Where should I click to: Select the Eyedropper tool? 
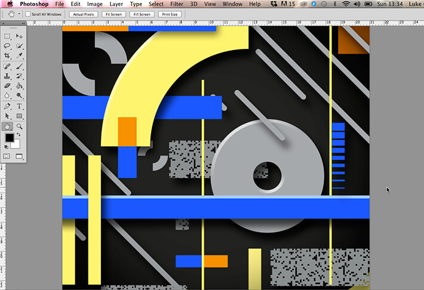[19, 55]
